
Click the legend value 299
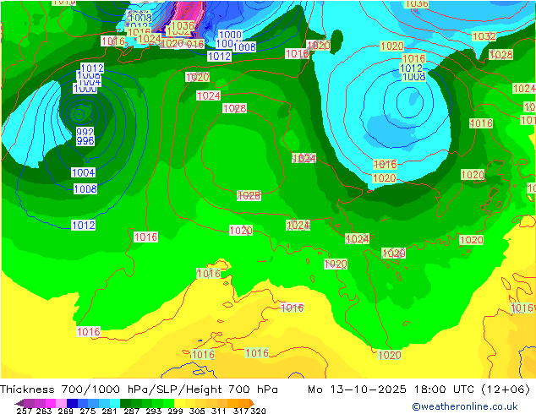(x=175, y=411)
